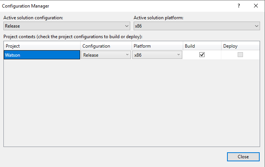
Task: Click the Platform column header
Action: (157, 46)
